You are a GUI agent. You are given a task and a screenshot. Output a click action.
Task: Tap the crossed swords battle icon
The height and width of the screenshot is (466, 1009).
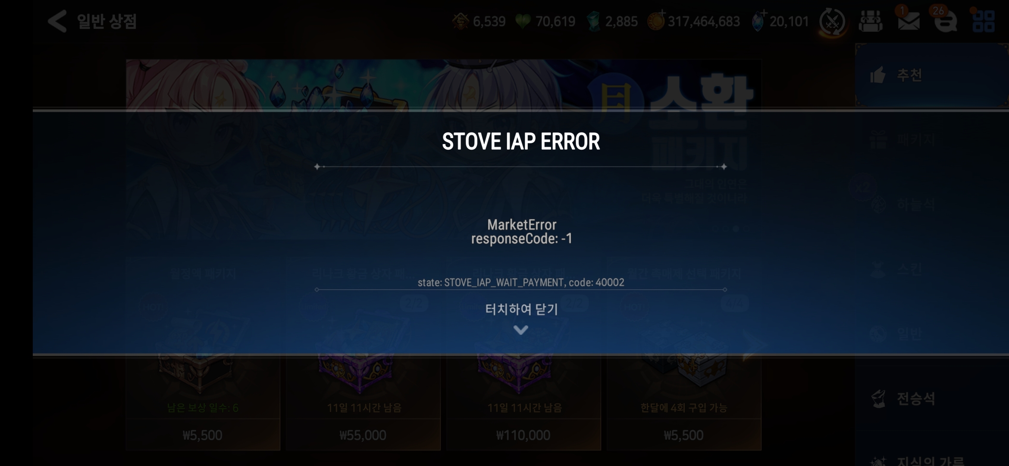click(832, 21)
